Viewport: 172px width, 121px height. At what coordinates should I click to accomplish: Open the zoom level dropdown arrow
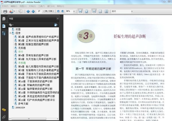coord(74,11)
